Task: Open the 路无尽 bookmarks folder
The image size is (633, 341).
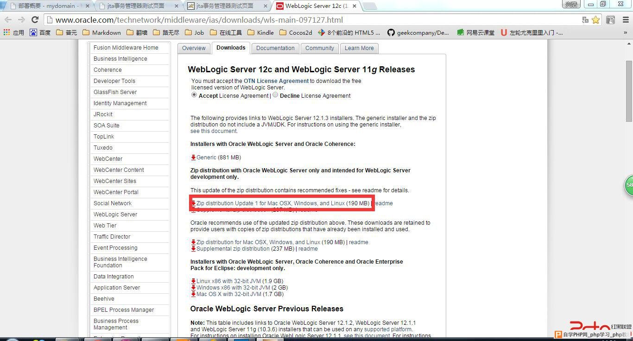Action: click(x=166, y=32)
